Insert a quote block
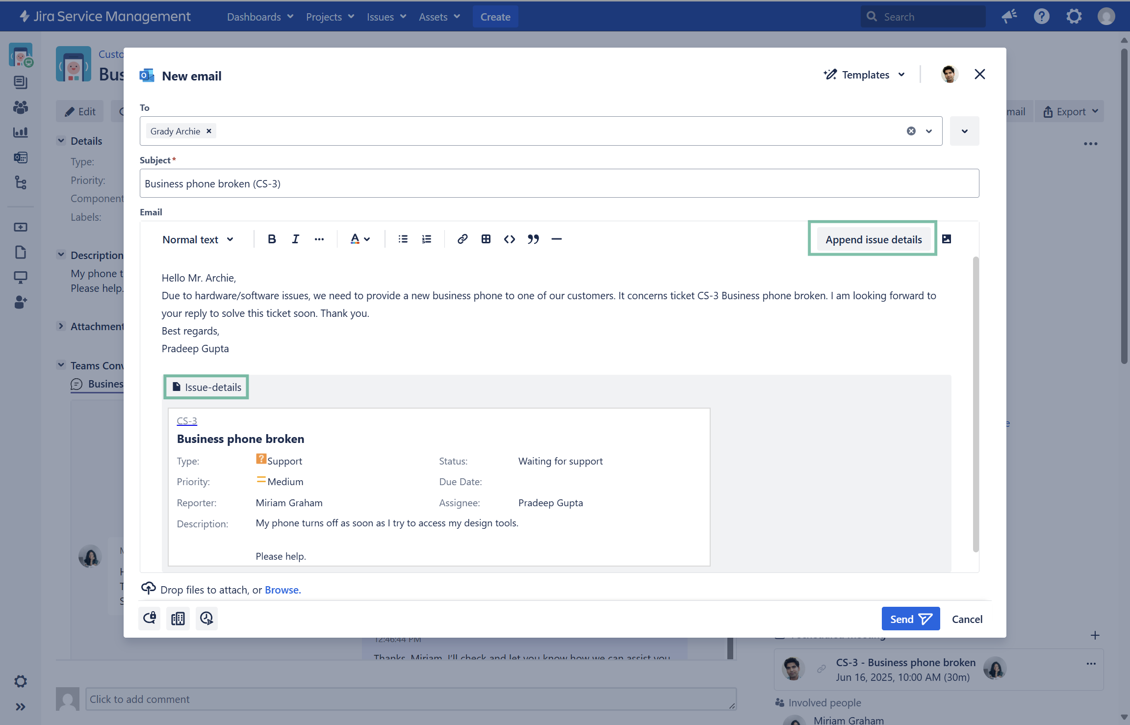 click(533, 239)
